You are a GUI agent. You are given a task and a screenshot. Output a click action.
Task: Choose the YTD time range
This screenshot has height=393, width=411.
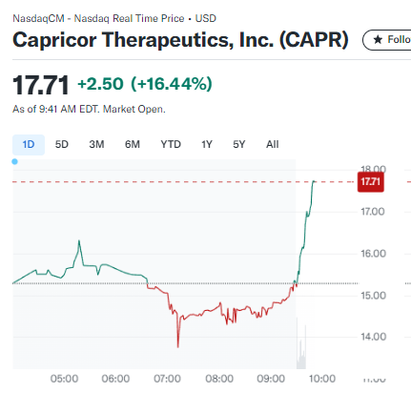[171, 145]
